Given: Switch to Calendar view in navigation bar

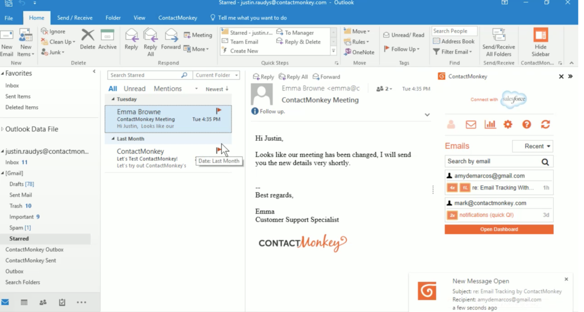Looking at the screenshot, I should click(x=24, y=302).
